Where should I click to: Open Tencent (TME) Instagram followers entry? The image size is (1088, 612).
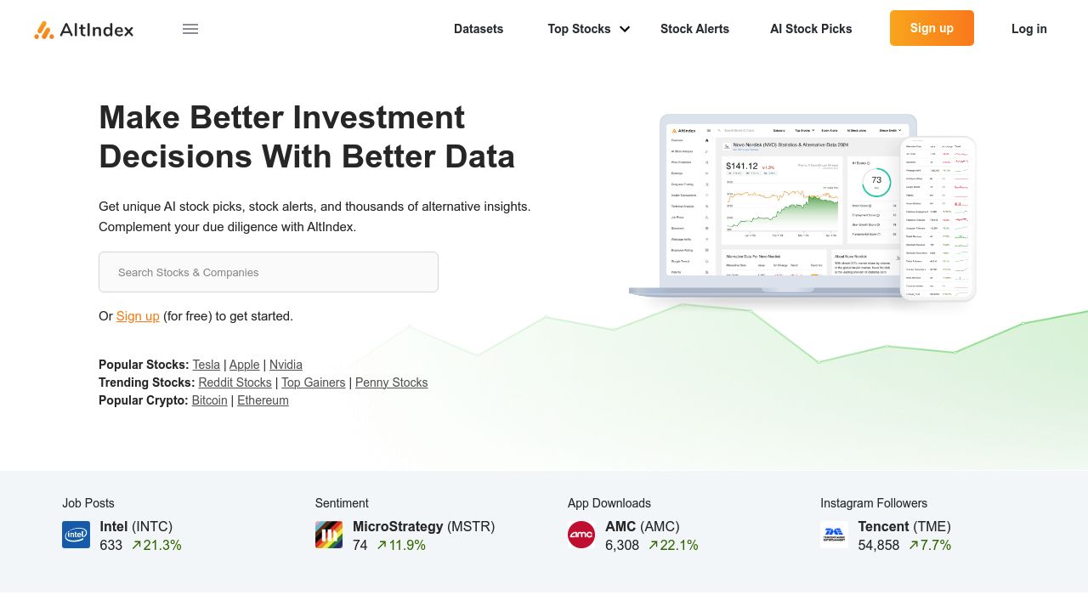click(x=904, y=527)
